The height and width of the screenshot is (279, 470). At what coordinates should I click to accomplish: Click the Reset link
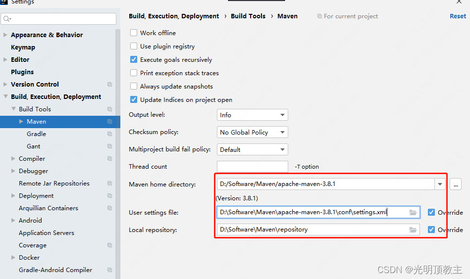click(458, 16)
